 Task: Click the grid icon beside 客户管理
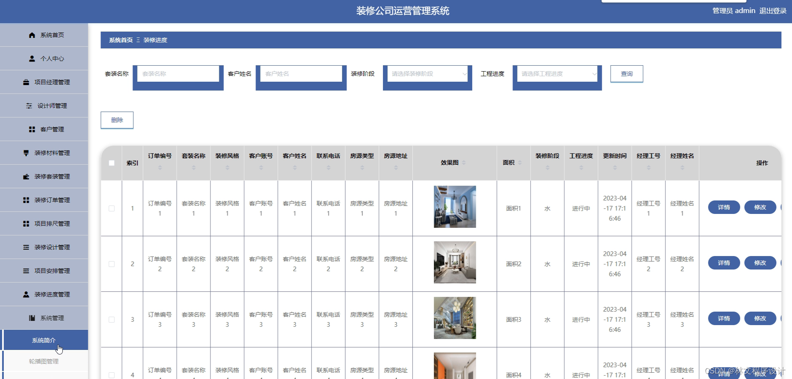[x=32, y=129]
